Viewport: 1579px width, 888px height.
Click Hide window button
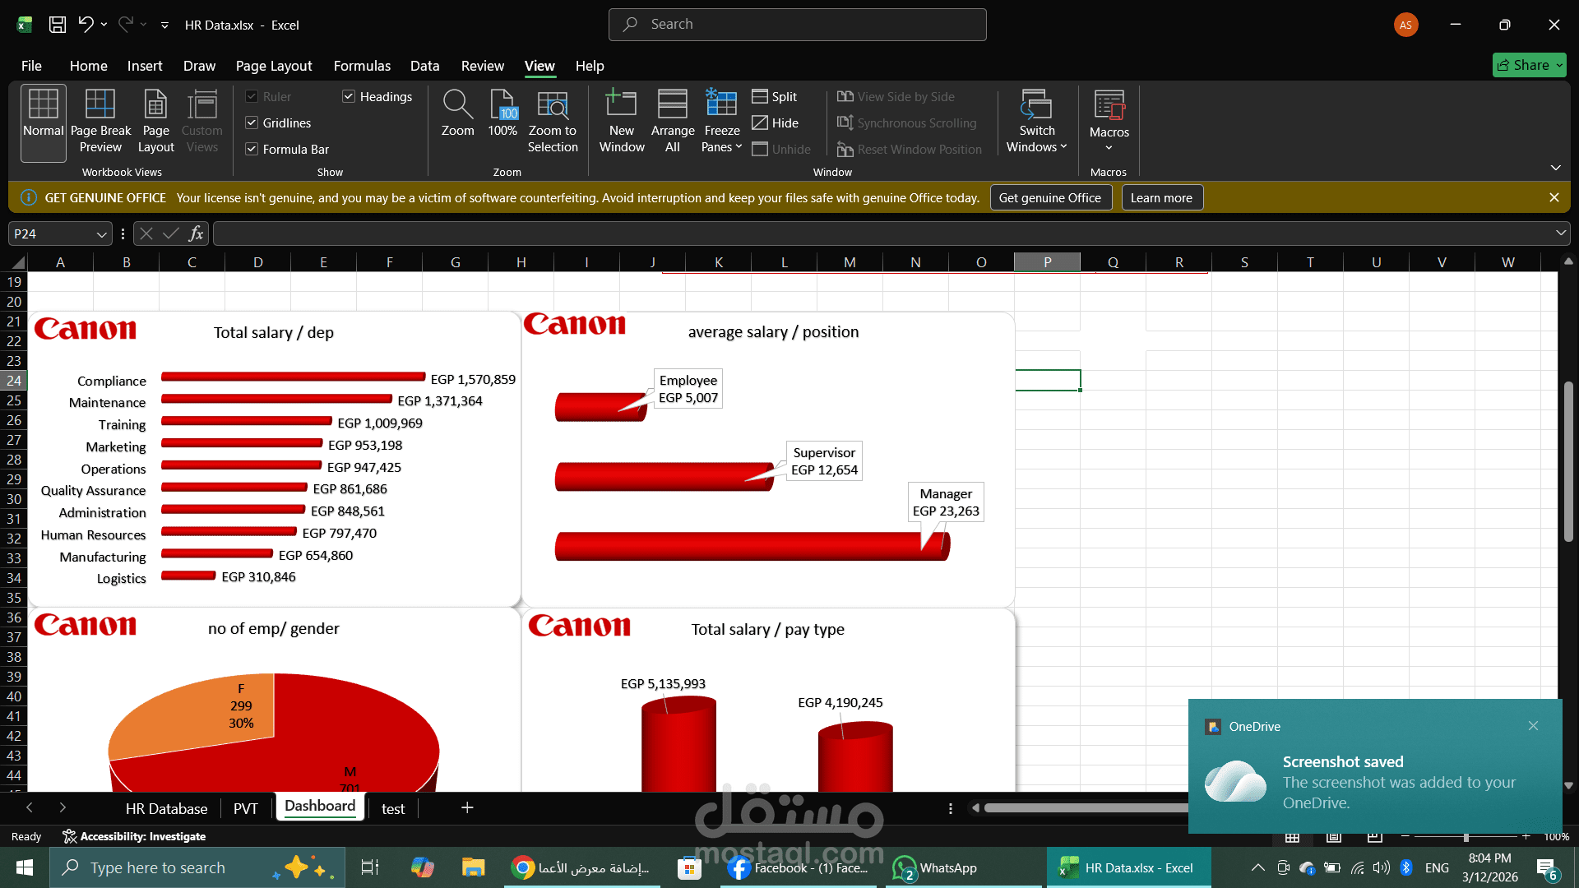[776, 123]
